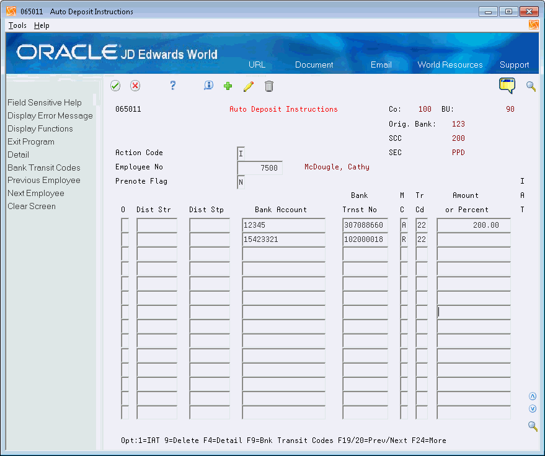The height and width of the screenshot is (456, 545).
Task: Click Bank Account field containing 12345
Action: [283, 225]
